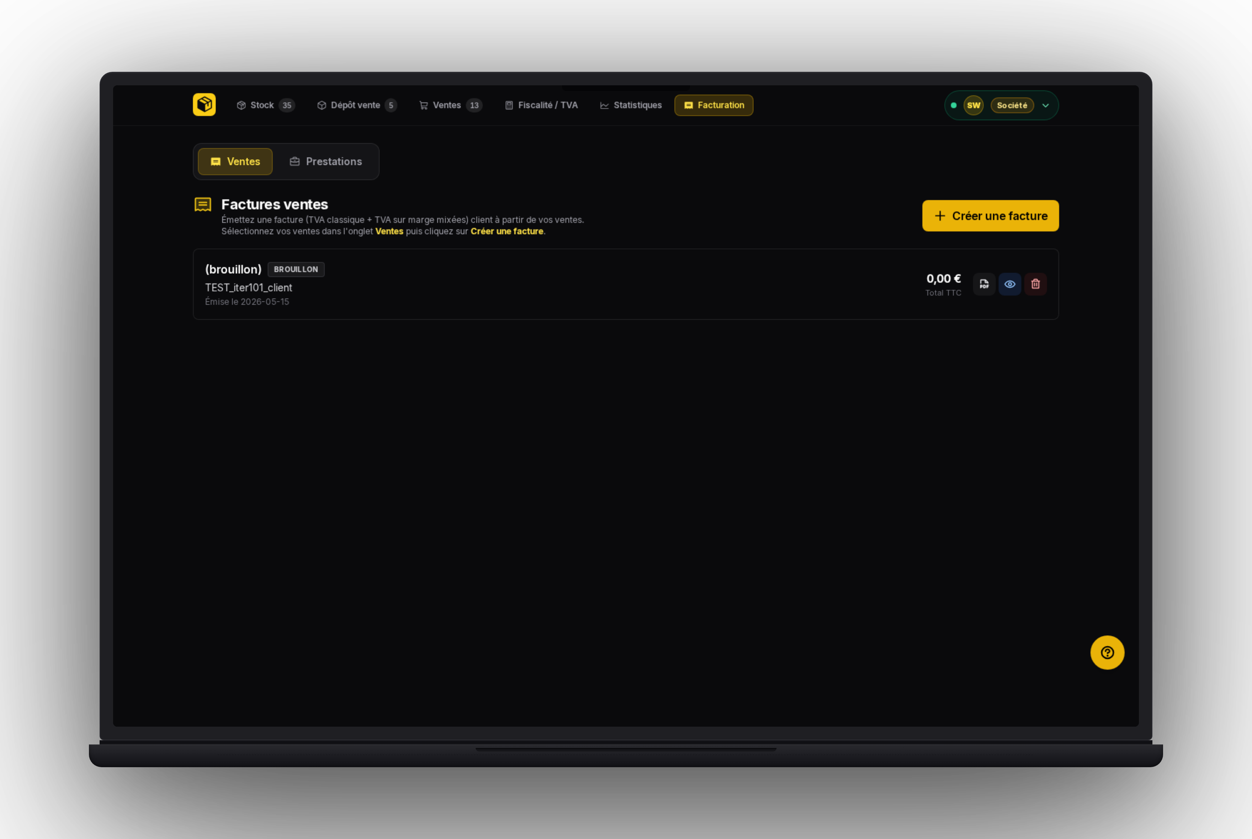Click the Stock count badge 35

click(287, 106)
